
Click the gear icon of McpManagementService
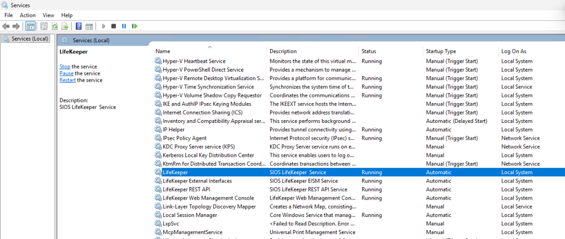click(158, 232)
